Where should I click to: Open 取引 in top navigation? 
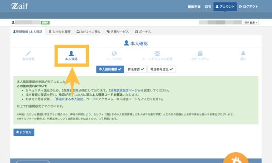tap(208, 7)
